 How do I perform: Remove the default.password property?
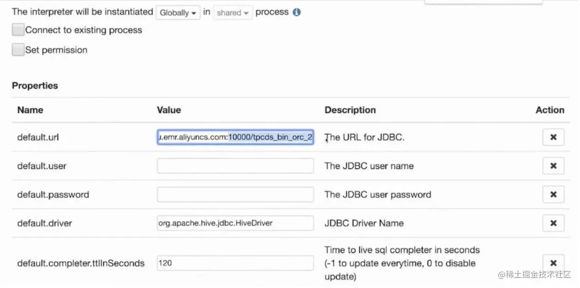pos(553,195)
